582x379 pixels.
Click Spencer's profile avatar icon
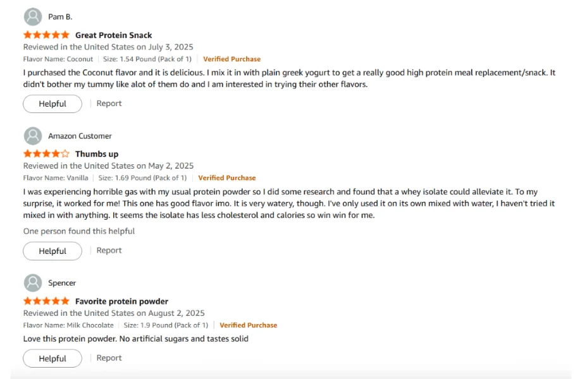click(33, 282)
